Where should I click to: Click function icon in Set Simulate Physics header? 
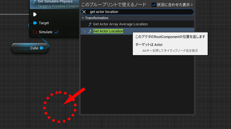tap(34, 2)
